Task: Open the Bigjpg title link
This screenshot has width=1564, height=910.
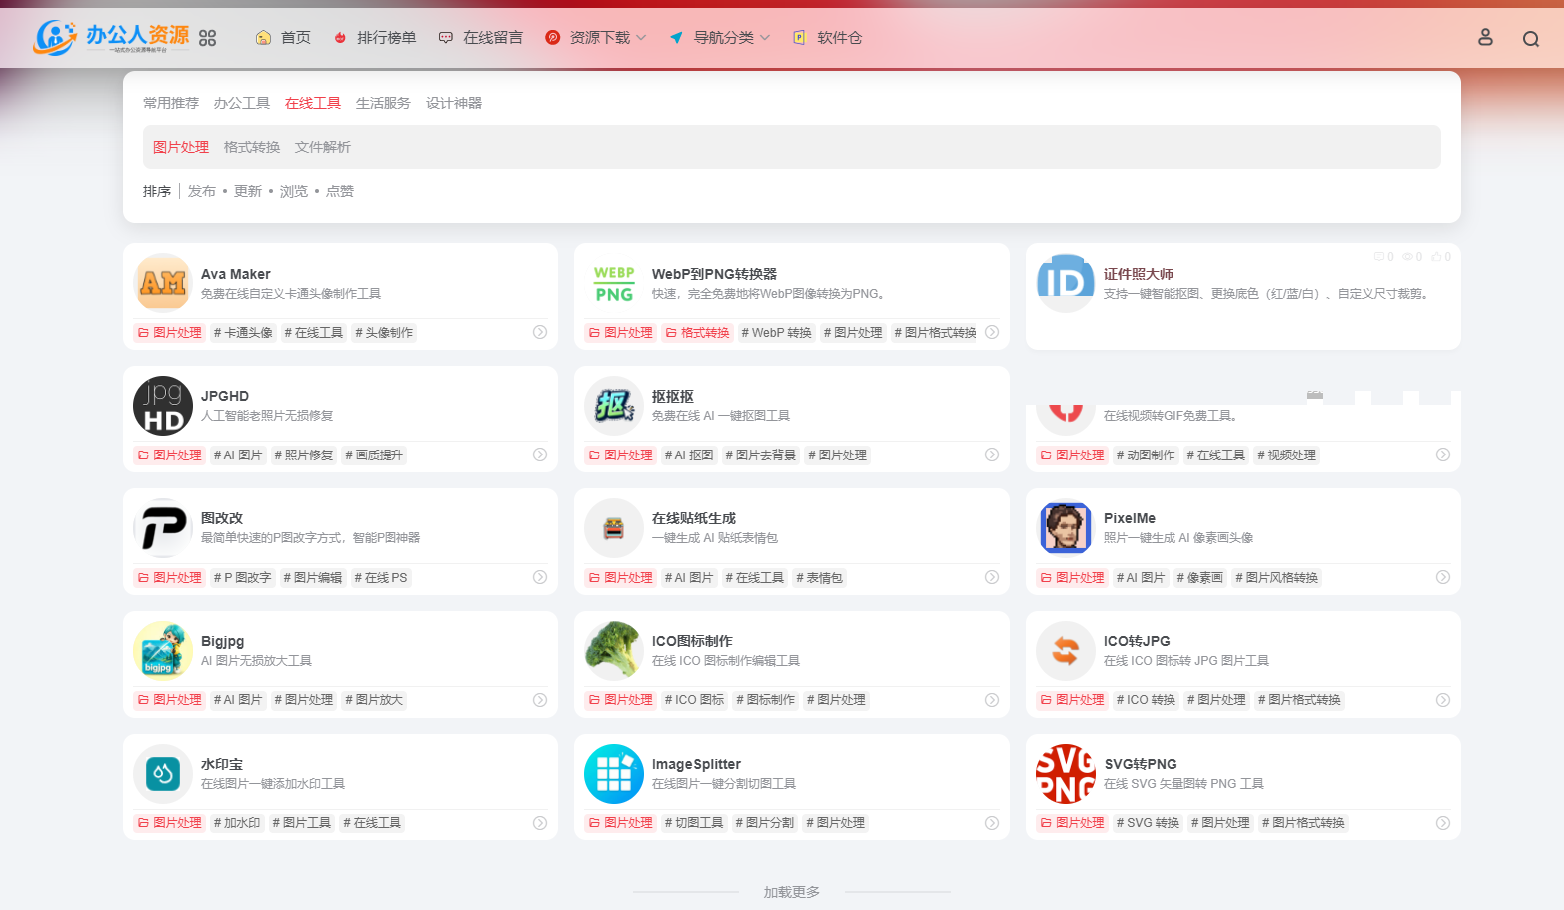Action: click(222, 641)
